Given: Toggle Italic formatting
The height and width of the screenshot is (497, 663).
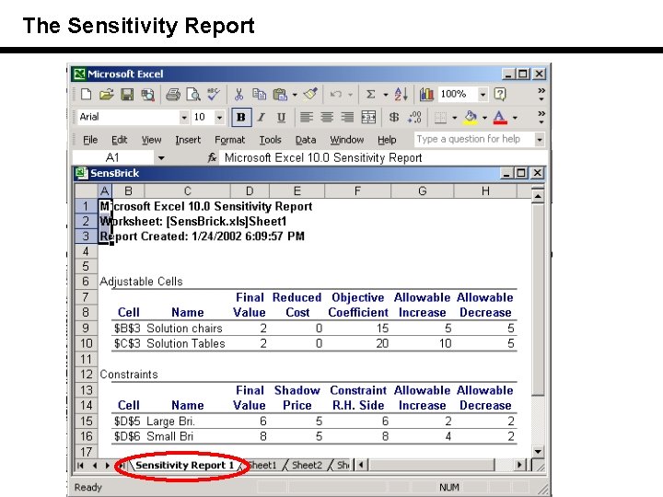Looking at the screenshot, I should click(x=262, y=117).
